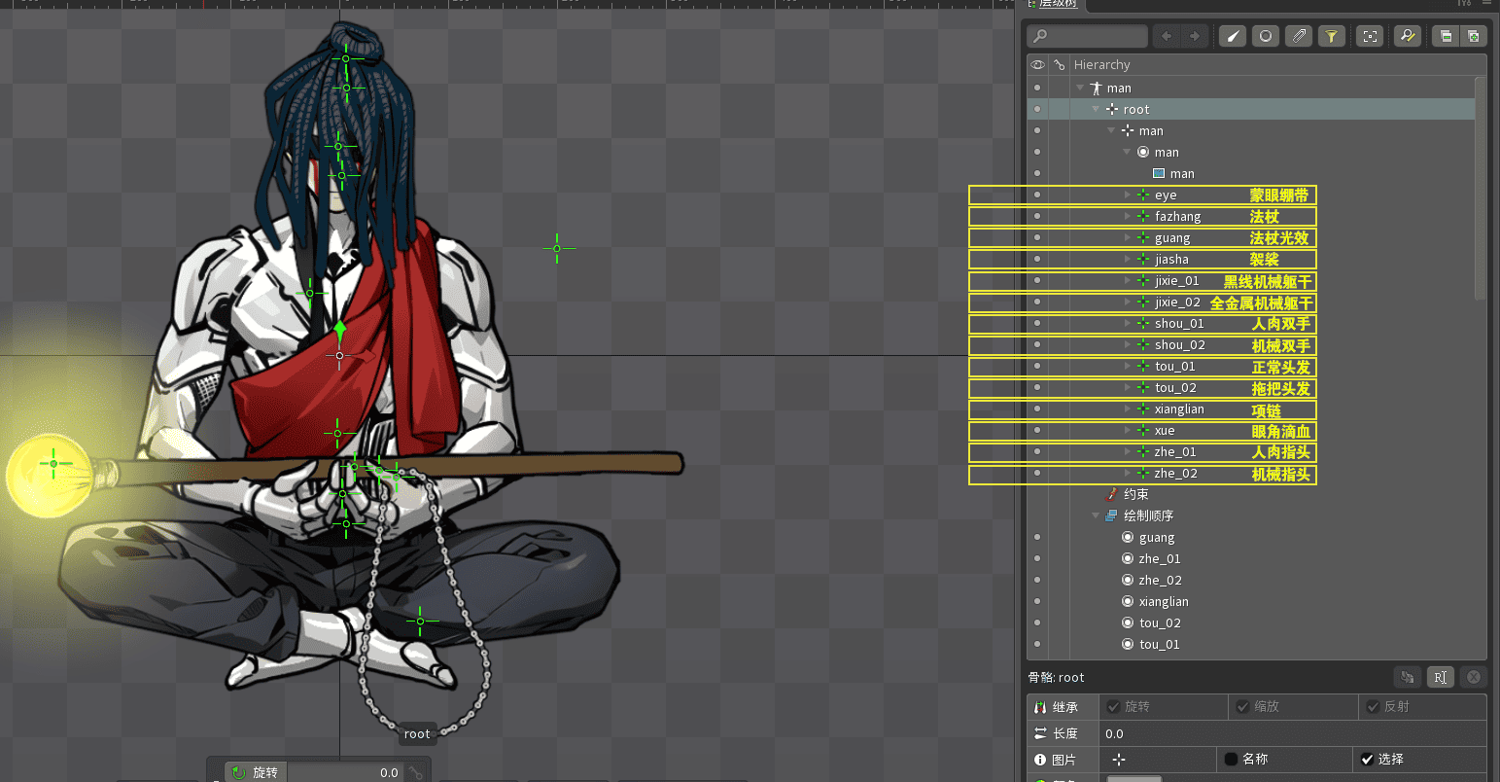This screenshot has width=1500, height=782.
Task: Click the 约束 constraints tree item
Action: 1135,495
